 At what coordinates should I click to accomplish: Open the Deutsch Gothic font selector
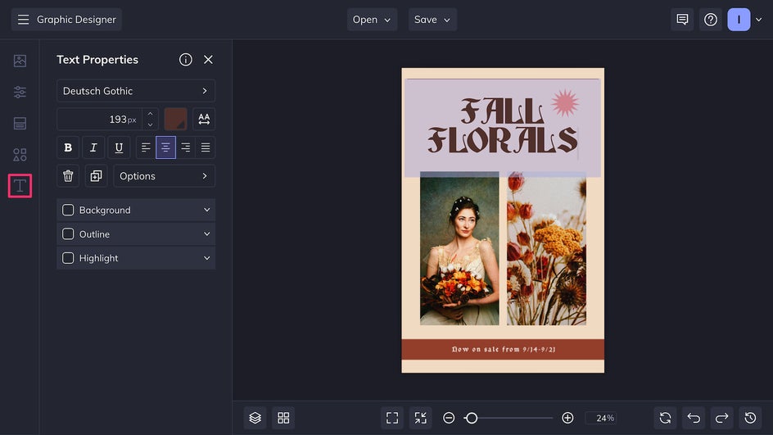coord(136,91)
